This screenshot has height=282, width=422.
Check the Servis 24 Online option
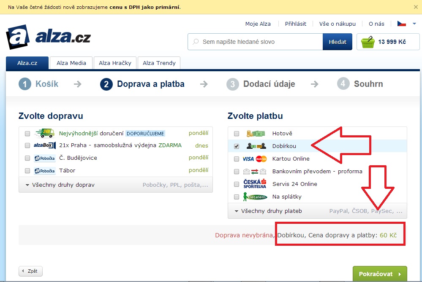pyautogui.click(x=236, y=184)
